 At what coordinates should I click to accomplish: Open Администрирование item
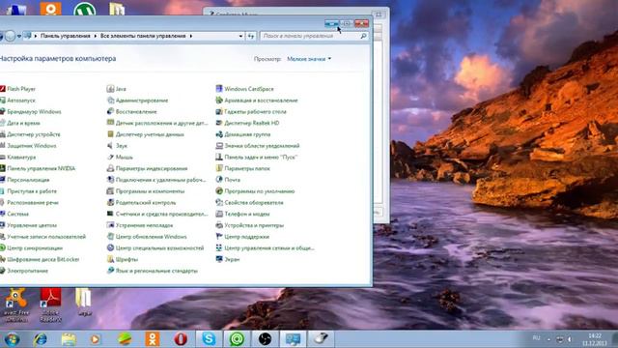pyautogui.click(x=137, y=101)
